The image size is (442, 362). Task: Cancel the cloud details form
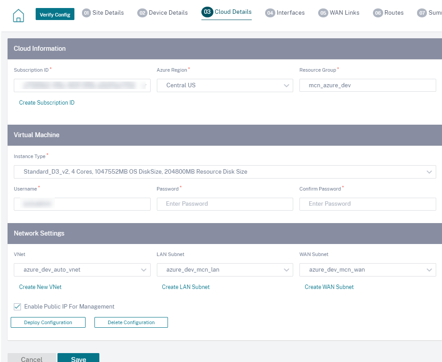tap(32, 358)
